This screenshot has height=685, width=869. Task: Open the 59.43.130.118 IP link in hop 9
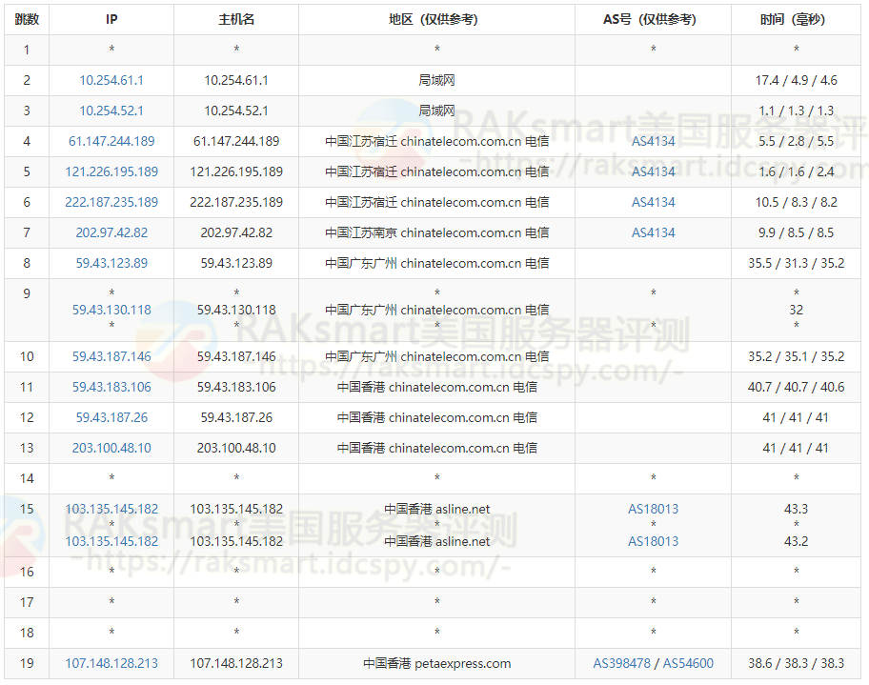click(111, 310)
